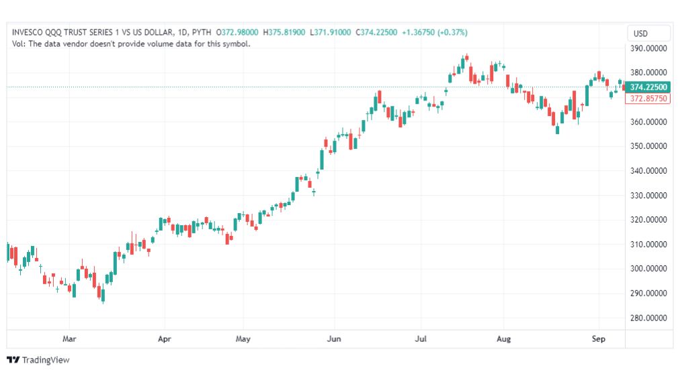Click the May label on time axis
680x372 pixels.
click(243, 338)
